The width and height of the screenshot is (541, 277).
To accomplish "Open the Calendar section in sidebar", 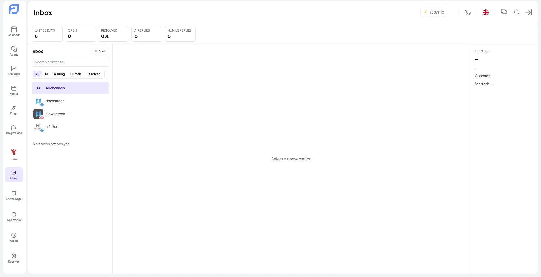I will [x=14, y=31].
